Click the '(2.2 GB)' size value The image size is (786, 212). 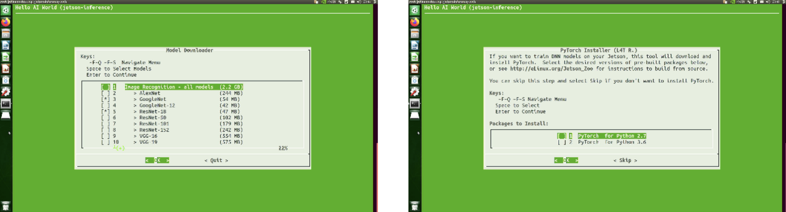pos(231,87)
